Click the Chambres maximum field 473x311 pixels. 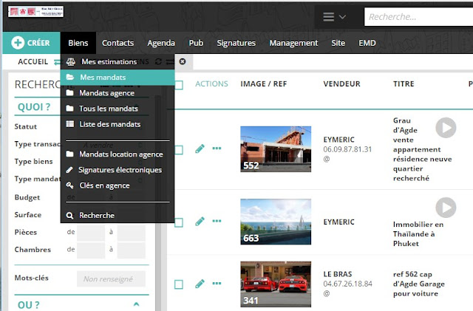[132, 250]
